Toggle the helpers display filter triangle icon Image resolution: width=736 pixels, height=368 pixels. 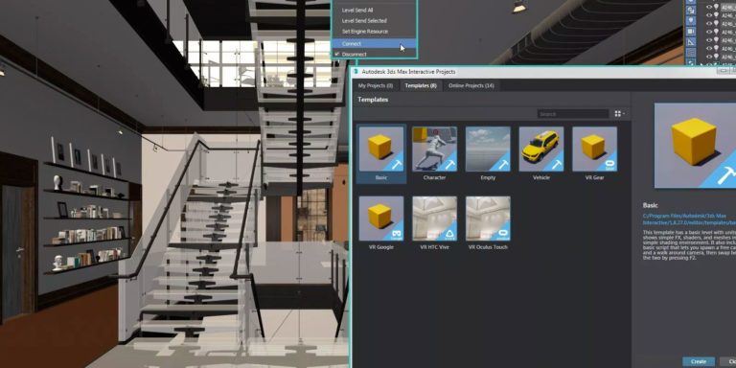[x=691, y=42]
